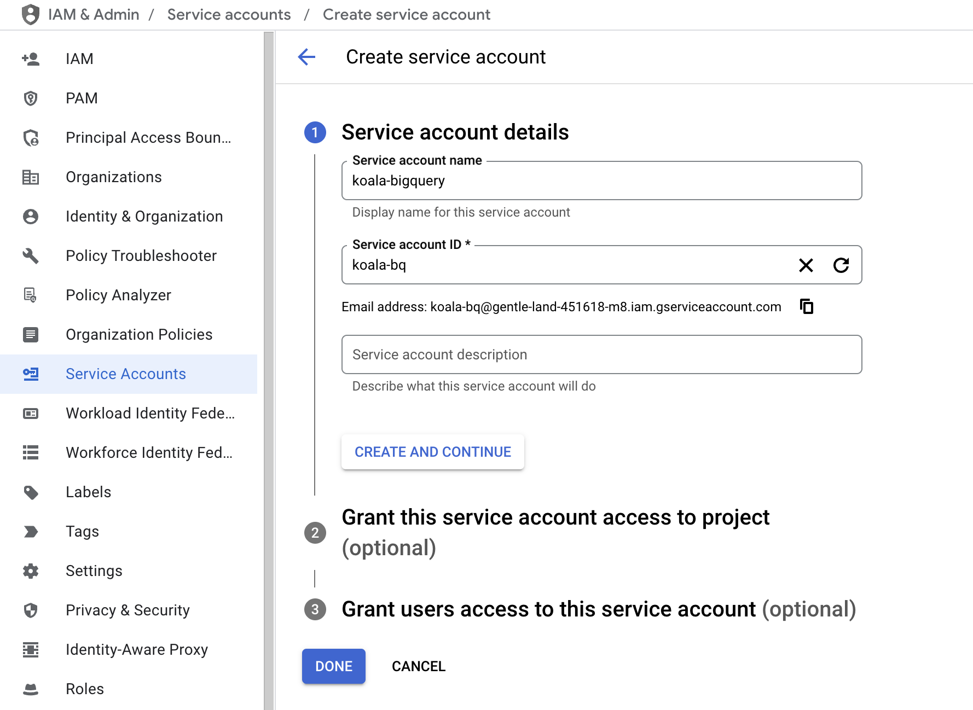Click the IAM add-person icon

pos(31,59)
